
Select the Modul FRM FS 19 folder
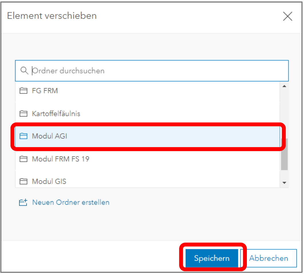[x=61, y=159]
